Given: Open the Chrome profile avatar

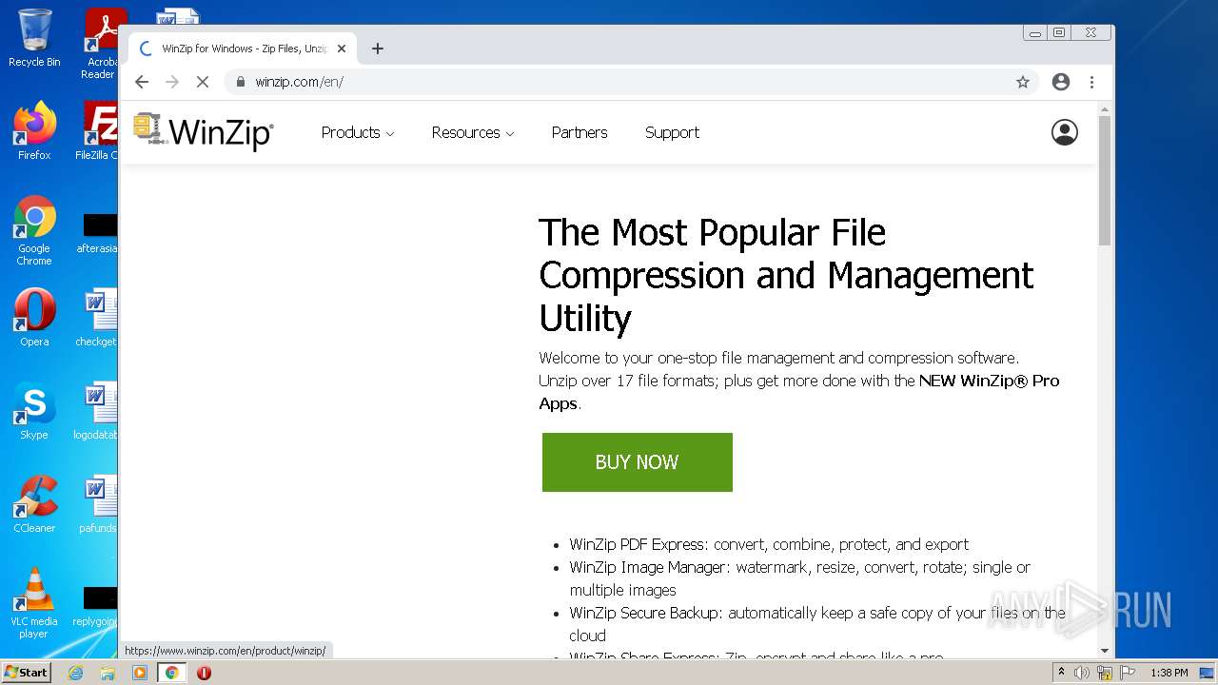Looking at the screenshot, I should tap(1061, 82).
